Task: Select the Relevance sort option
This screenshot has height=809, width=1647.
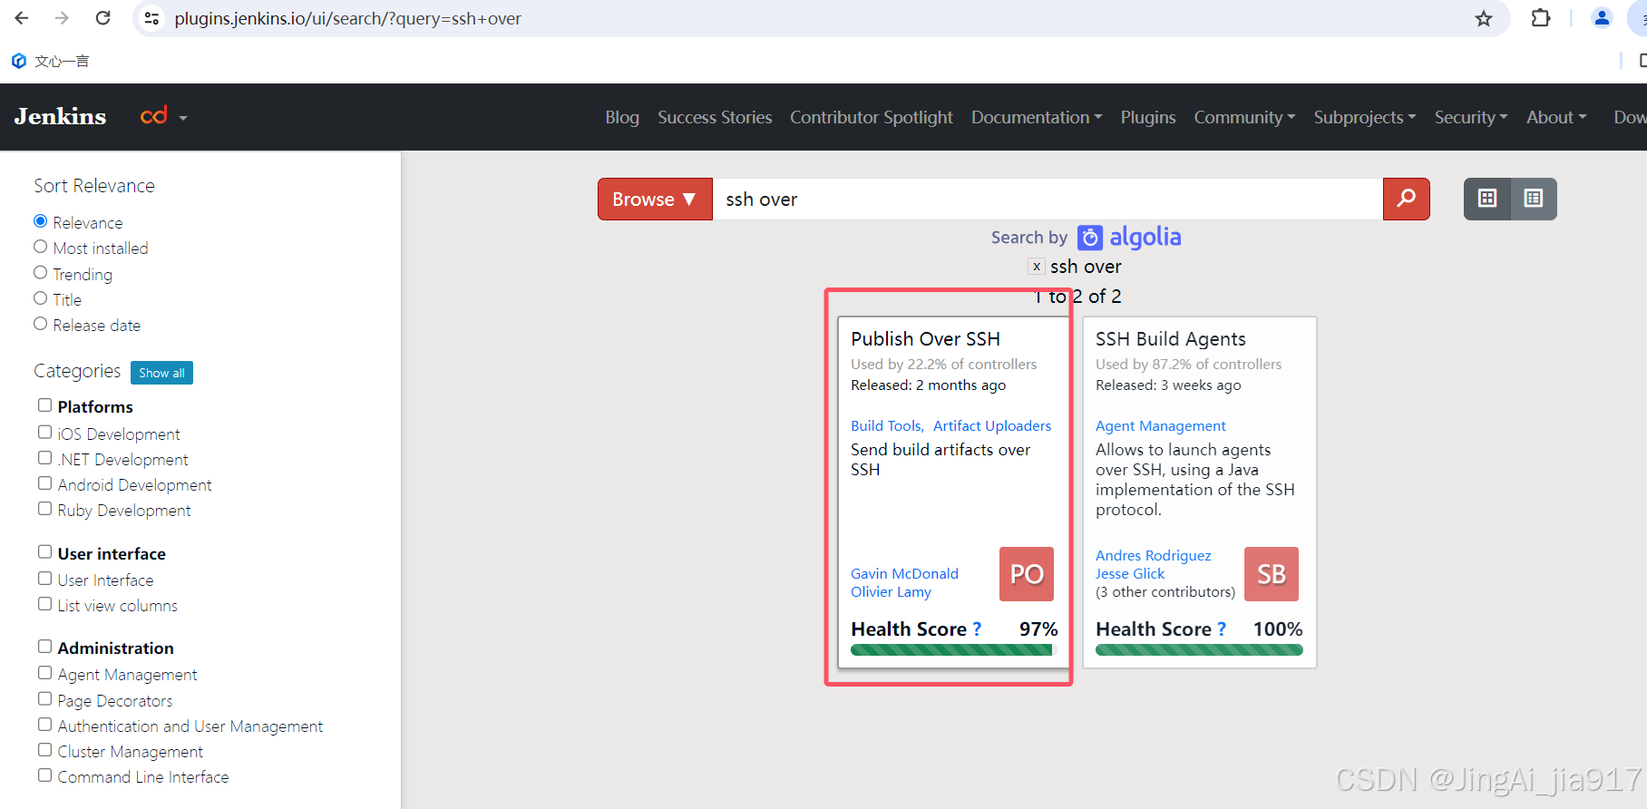Action: pos(40,221)
